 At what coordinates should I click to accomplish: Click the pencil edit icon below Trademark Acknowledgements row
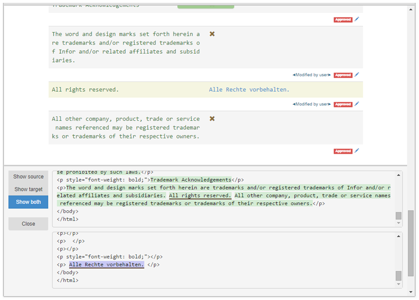[356, 19]
